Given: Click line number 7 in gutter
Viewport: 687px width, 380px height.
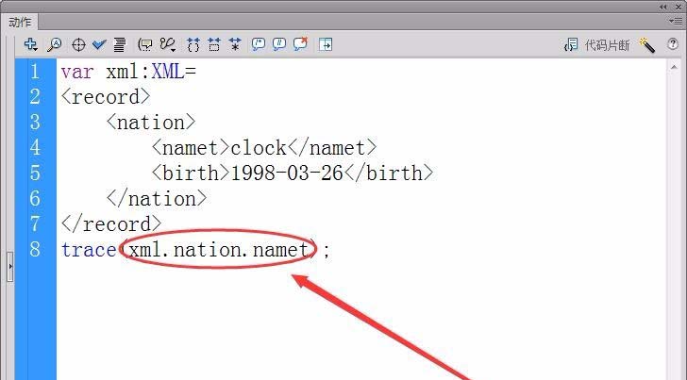Looking at the screenshot, I should point(36,223).
